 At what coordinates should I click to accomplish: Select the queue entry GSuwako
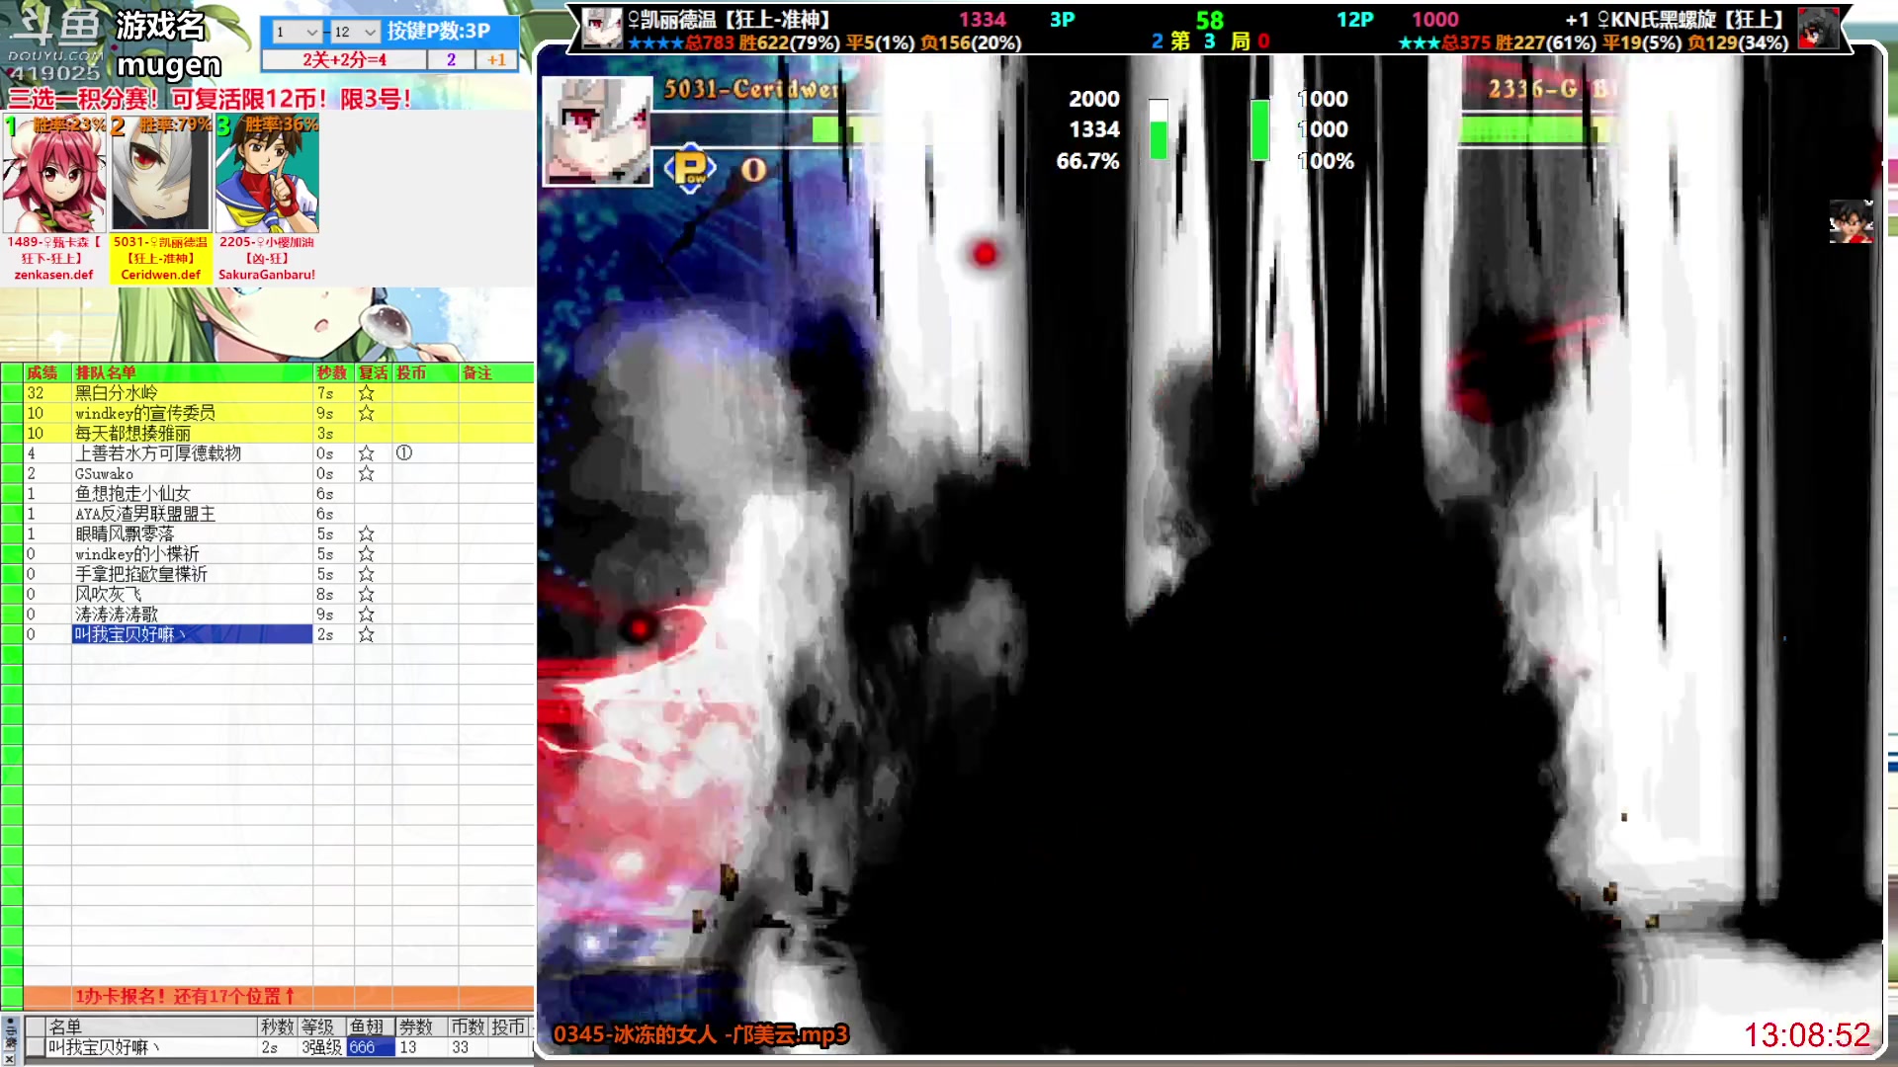(192, 473)
